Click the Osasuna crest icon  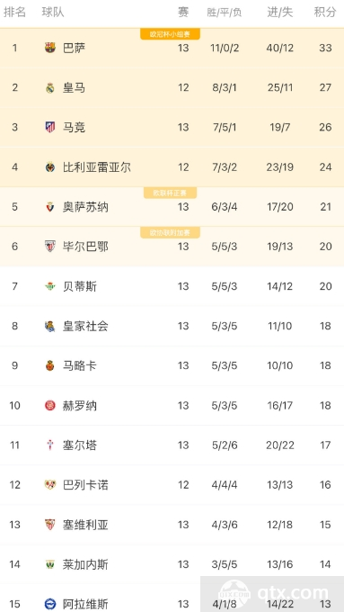tap(50, 207)
